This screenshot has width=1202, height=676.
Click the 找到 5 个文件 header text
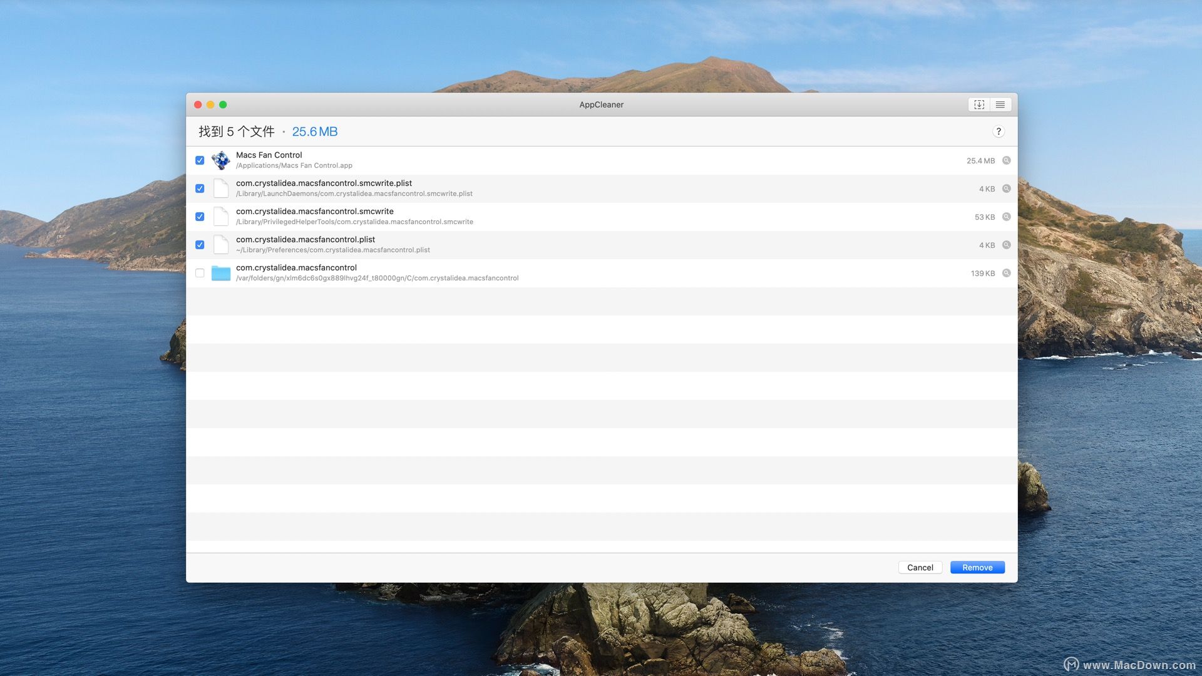coord(237,131)
